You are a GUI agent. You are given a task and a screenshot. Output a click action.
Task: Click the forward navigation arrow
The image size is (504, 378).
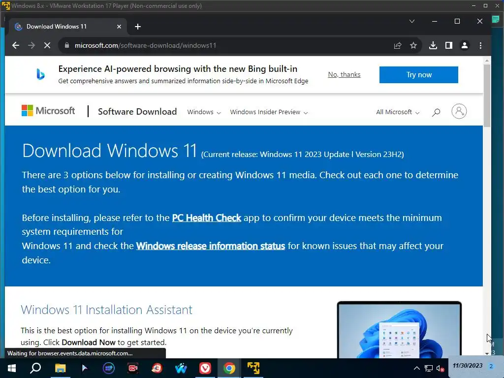pos(31,45)
